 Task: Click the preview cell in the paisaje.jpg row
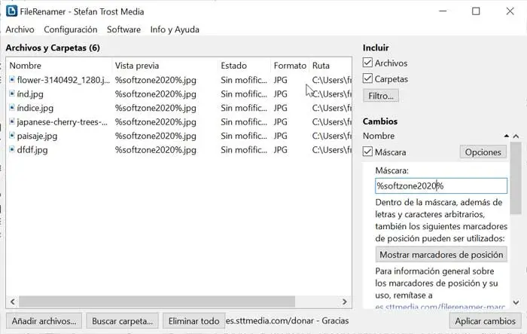(156, 136)
